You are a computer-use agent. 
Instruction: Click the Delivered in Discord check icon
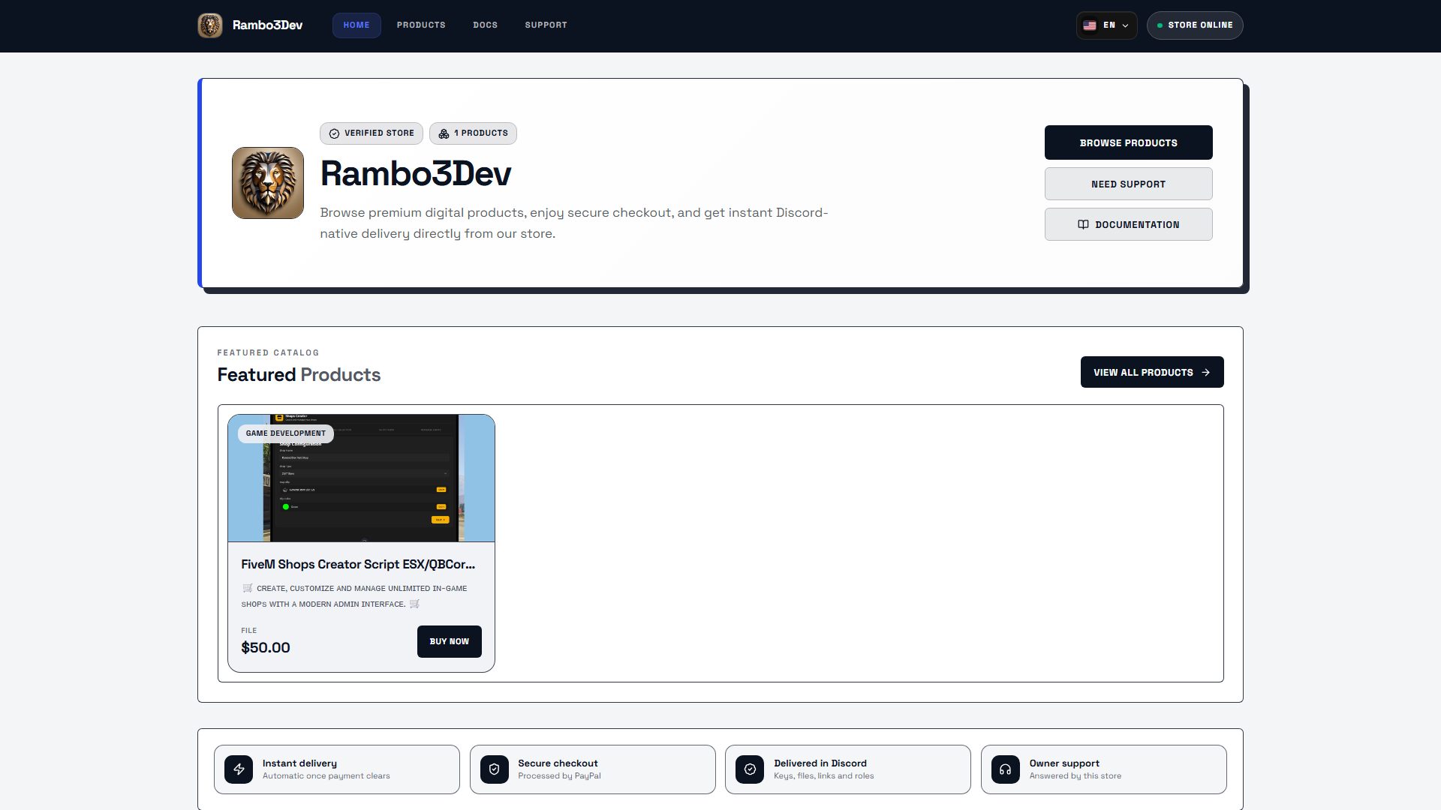pos(750,769)
